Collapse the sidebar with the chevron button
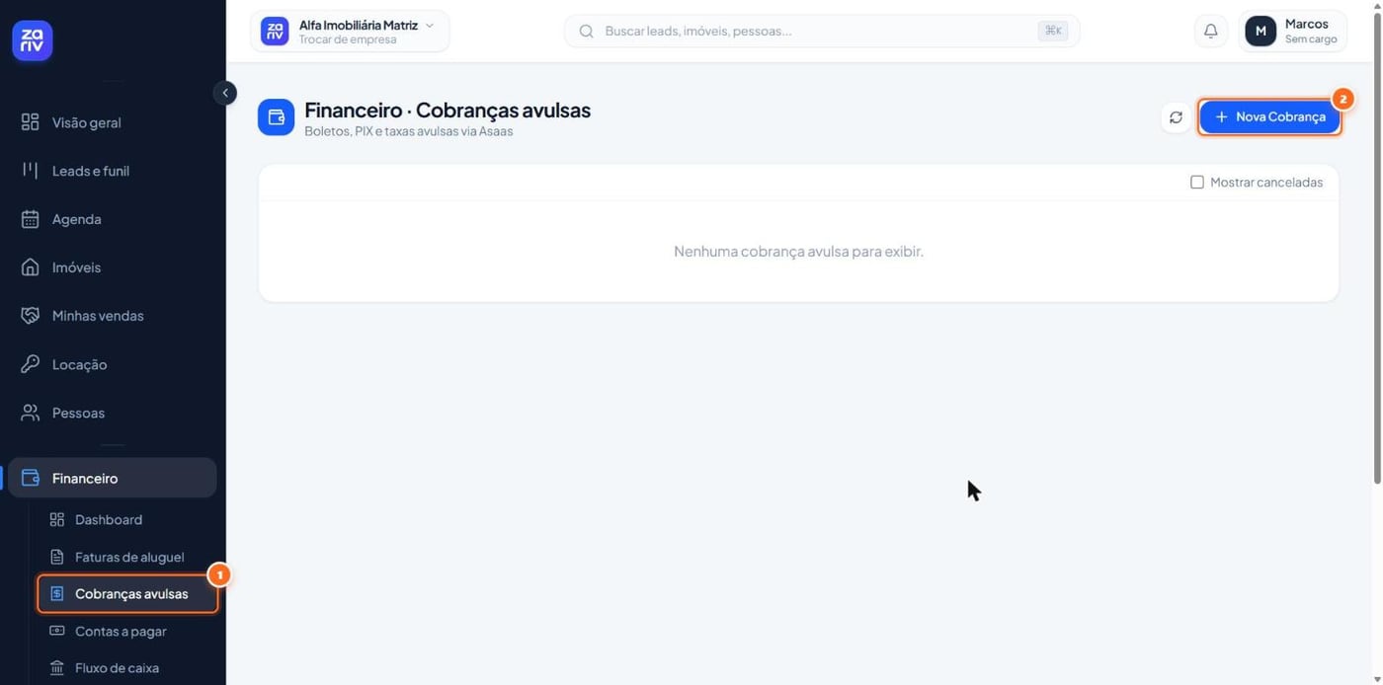1383x685 pixels. click(x=224, y=93)
